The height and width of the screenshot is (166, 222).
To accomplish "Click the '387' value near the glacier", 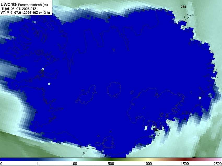I will pos(156,130).
